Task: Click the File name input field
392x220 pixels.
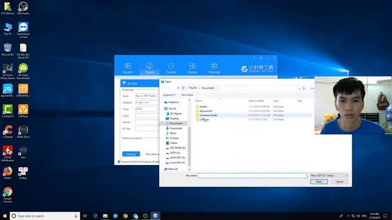Action: click(x=251, y=175)
